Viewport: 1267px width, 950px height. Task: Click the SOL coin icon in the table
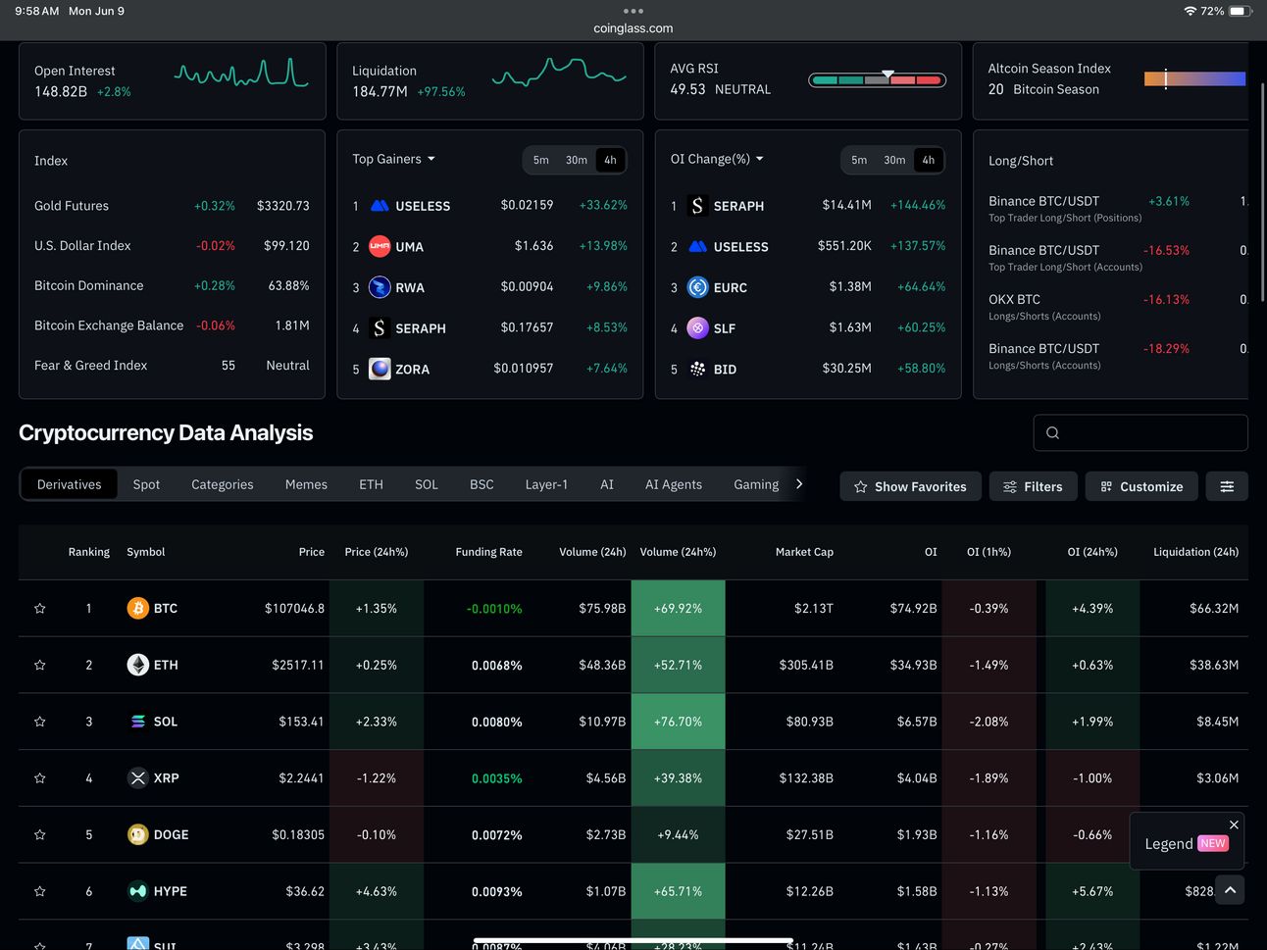tap(138, 722)
